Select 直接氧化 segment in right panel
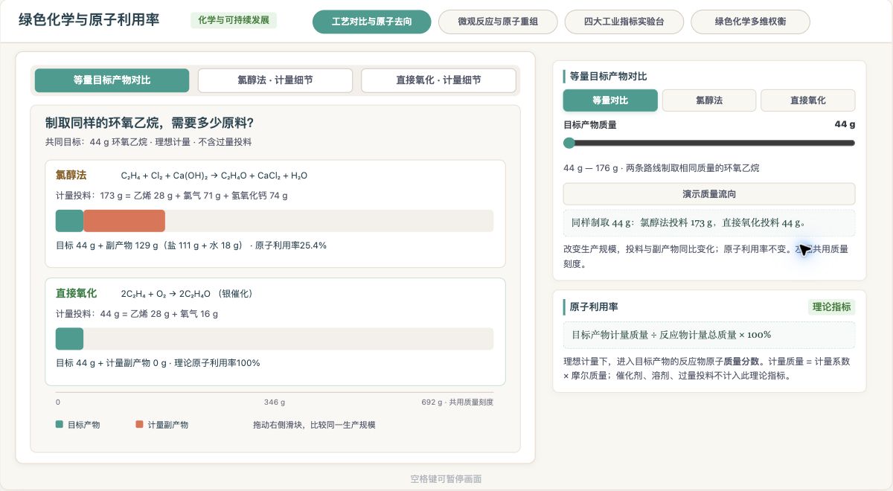The height and width of the screenshot is (491, 893). [808, 100]
